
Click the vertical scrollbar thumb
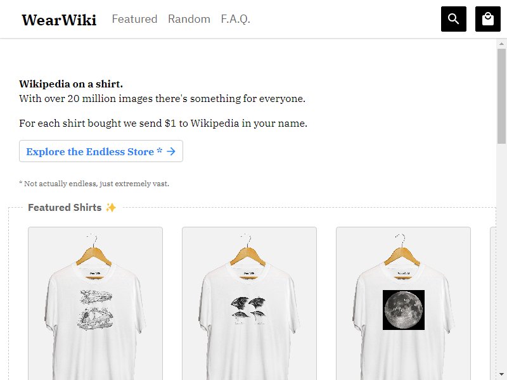pyautogui.click(x=501, y=96)
